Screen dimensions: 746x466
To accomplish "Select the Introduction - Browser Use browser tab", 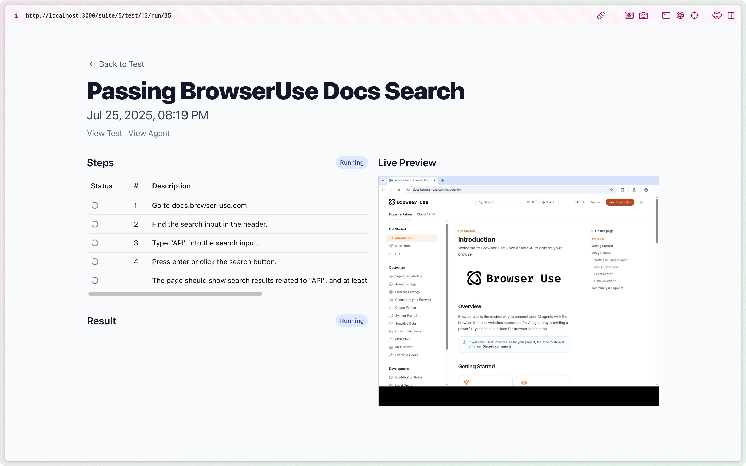I will tap(411, 180).
